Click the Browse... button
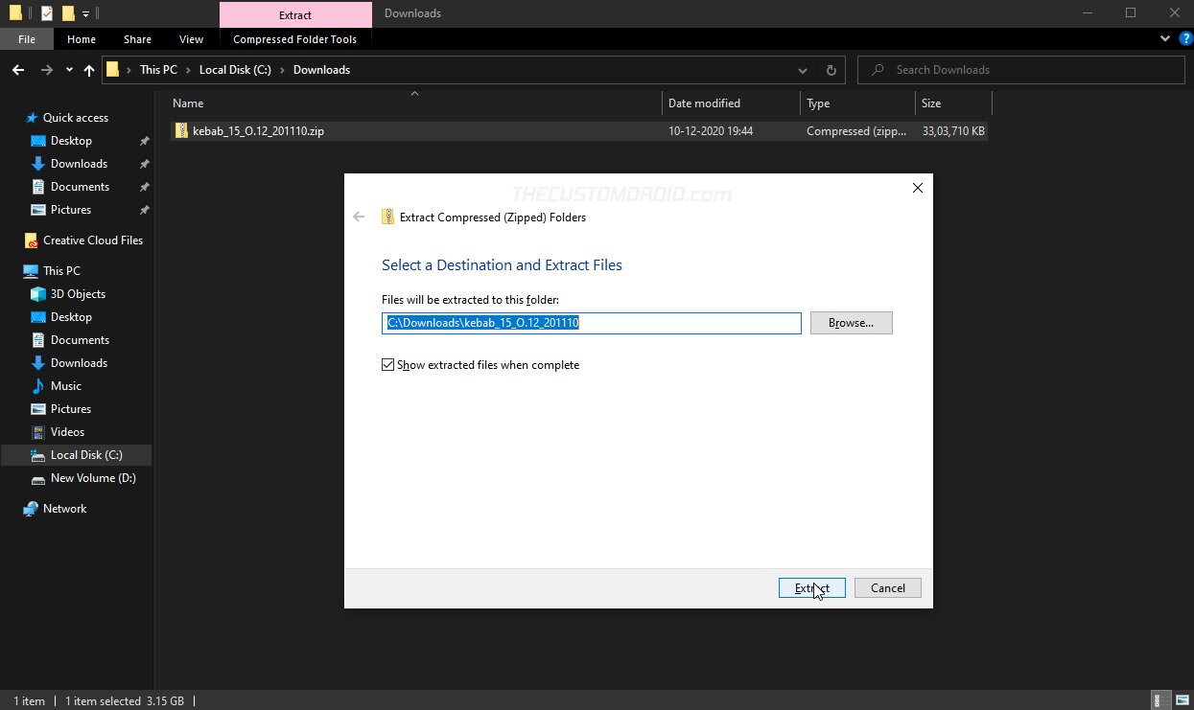The width and height of the screenshot is (1194, 710). pyautogui.click(x=851, y=323)
